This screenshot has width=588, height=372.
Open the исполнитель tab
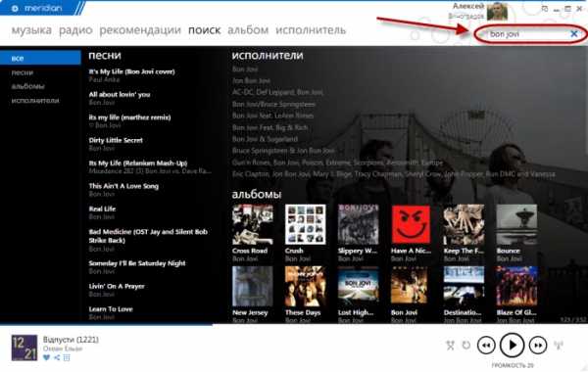(x=311, y=30)
